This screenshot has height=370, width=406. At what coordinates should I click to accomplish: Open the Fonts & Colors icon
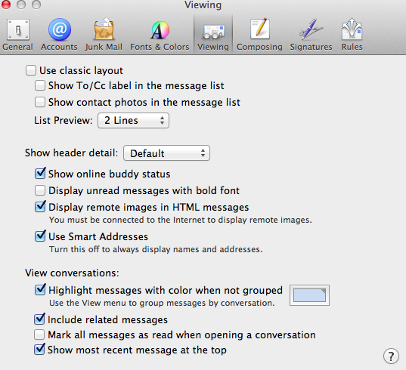(160, 29)
